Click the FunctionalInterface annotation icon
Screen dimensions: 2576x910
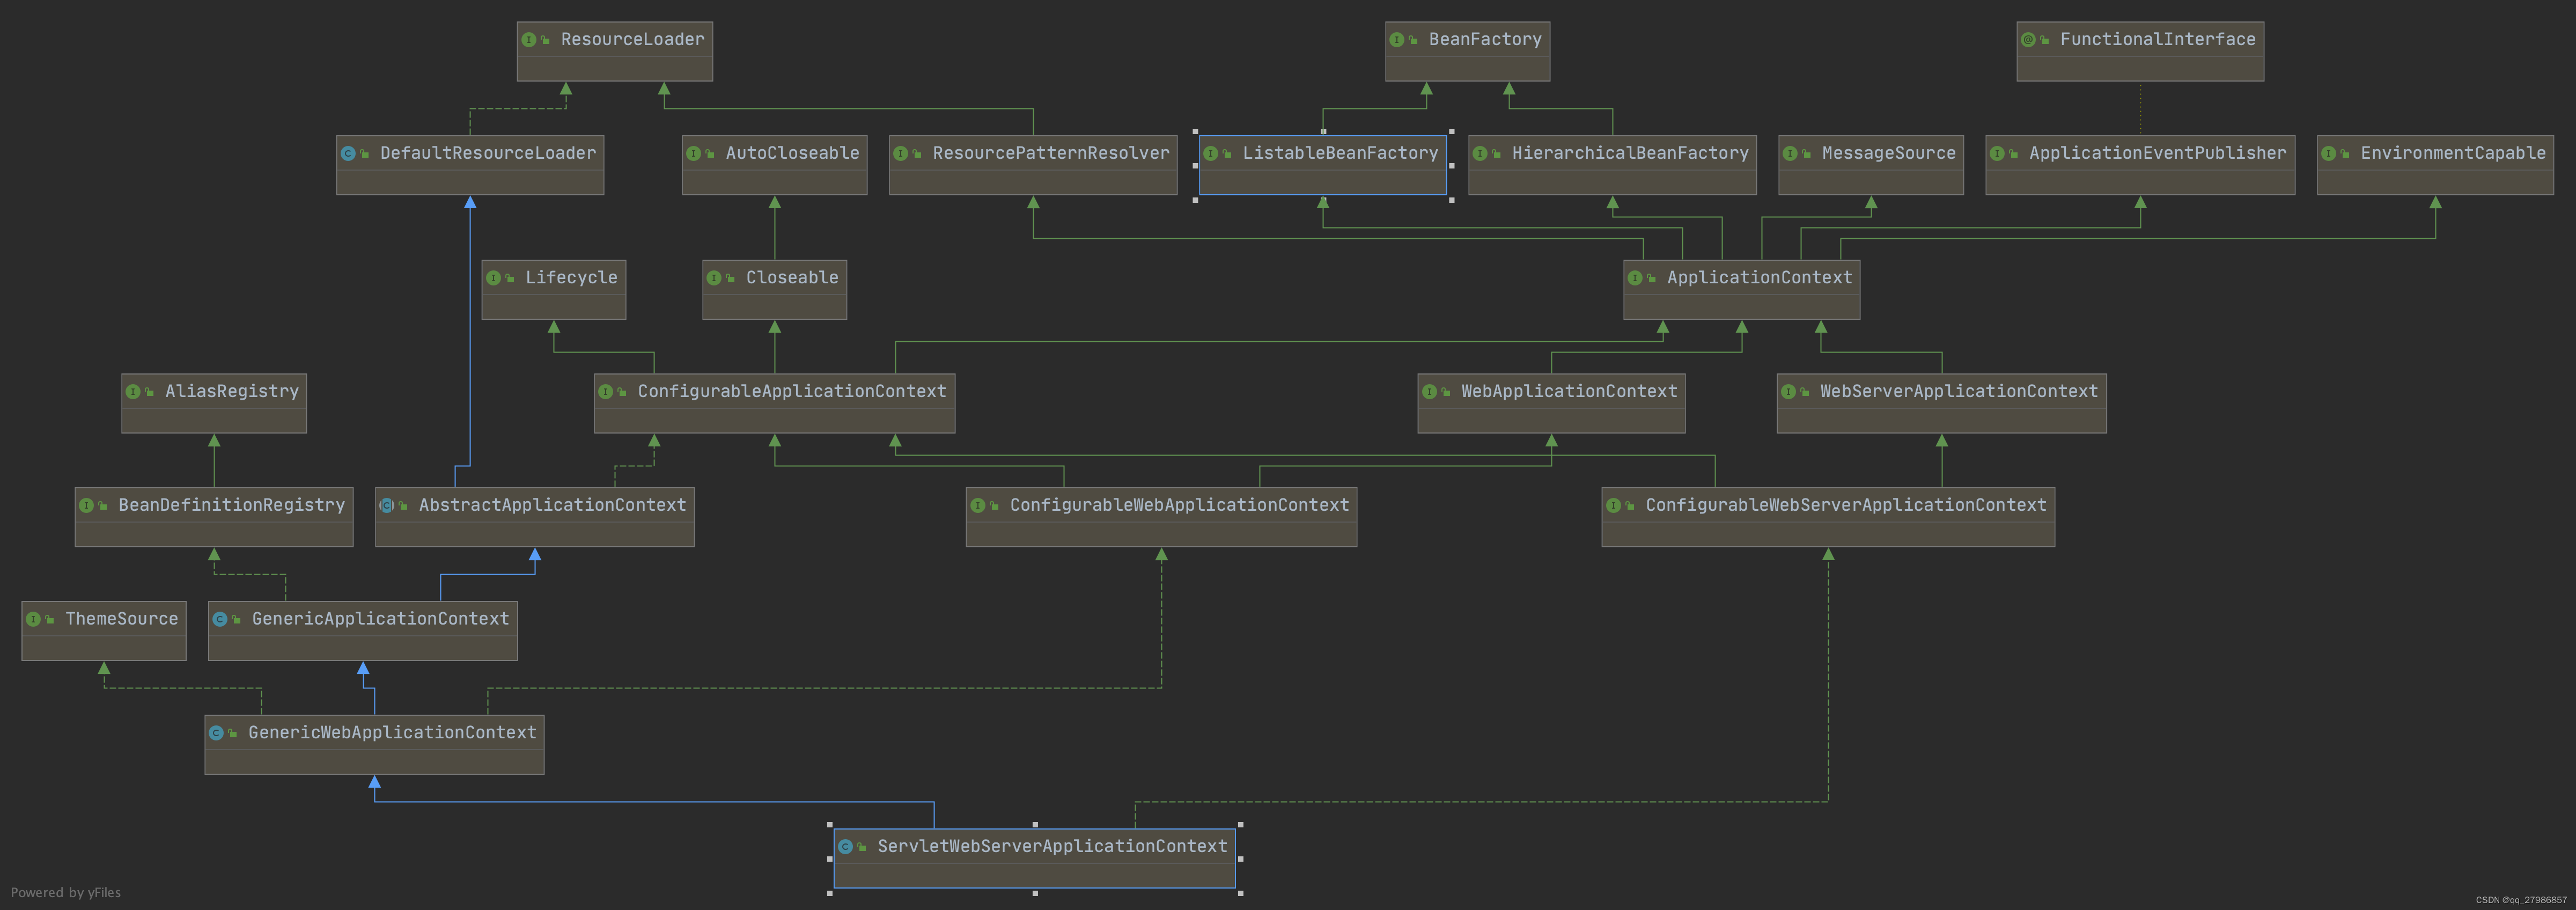coord(2028,40)
